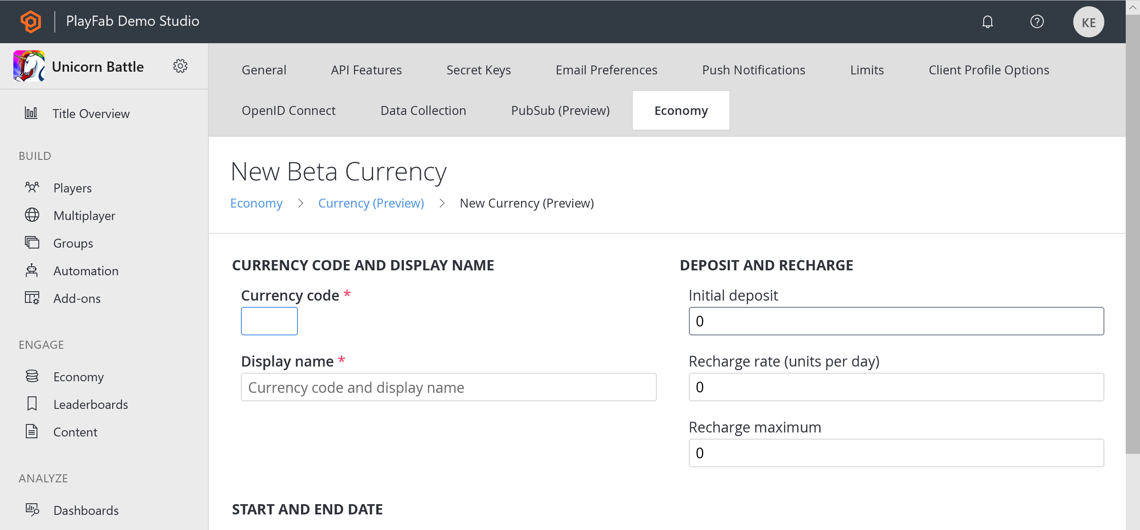Click the Players icon in sidebar
The image size is (1140, 530).
point(32,188)
